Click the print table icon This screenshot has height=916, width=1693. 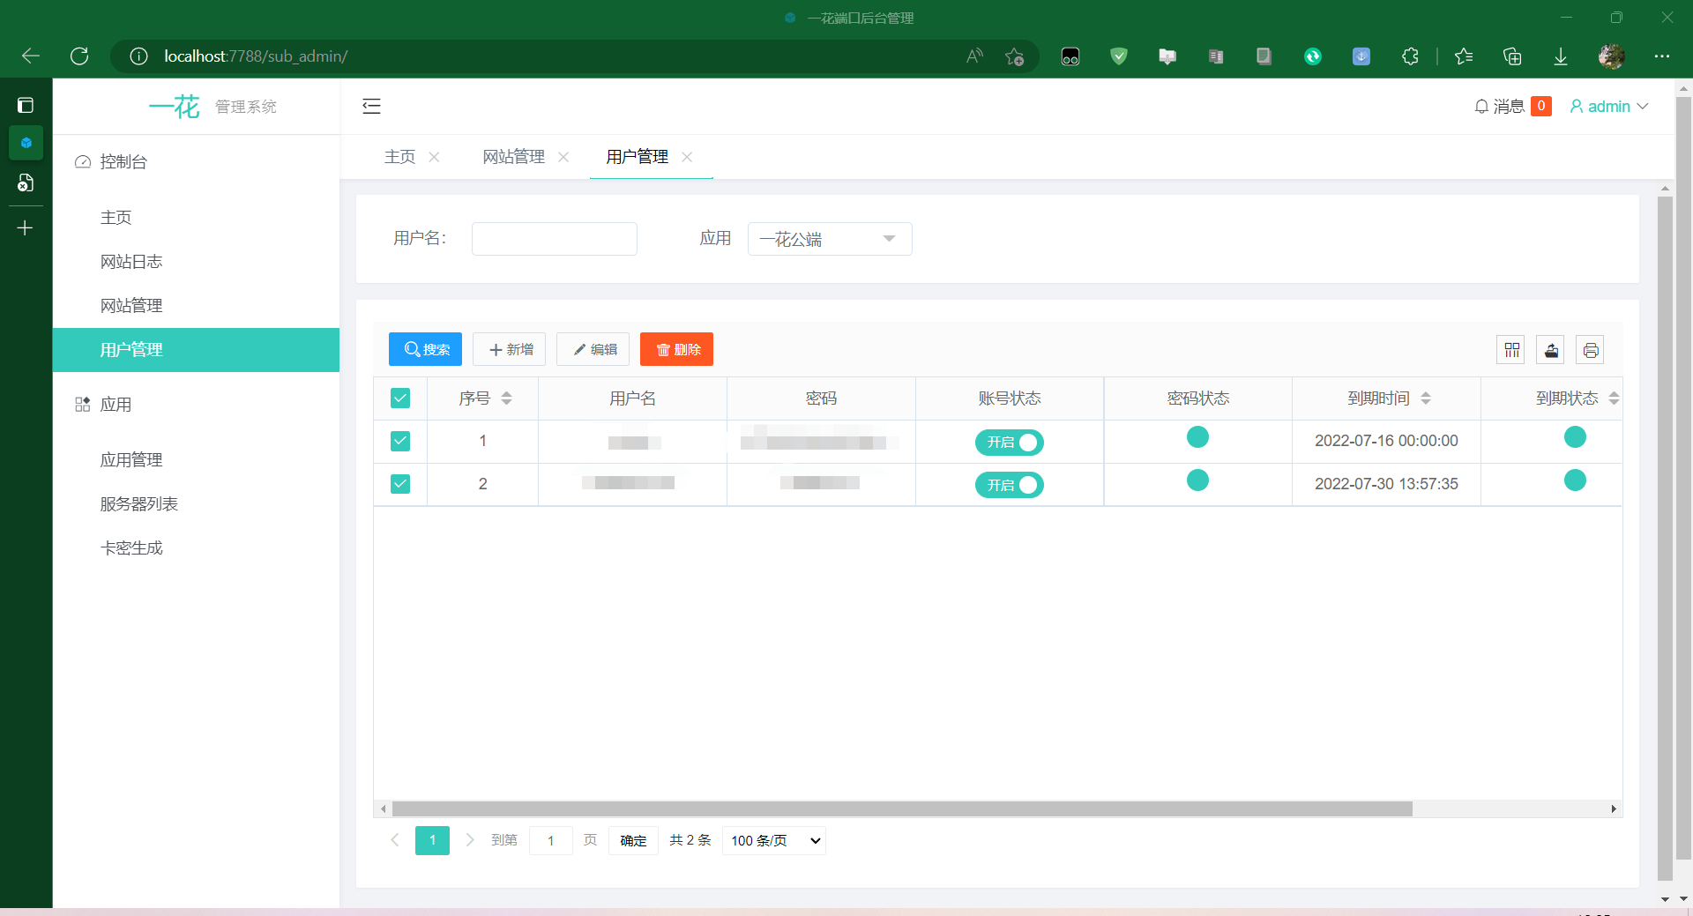coord(1591,349)
